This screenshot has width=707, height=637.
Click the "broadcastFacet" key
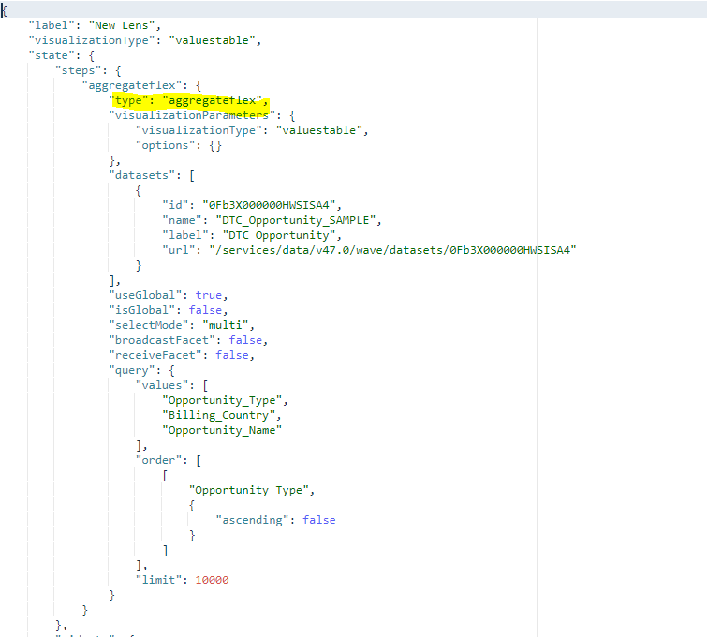[156, 340]
